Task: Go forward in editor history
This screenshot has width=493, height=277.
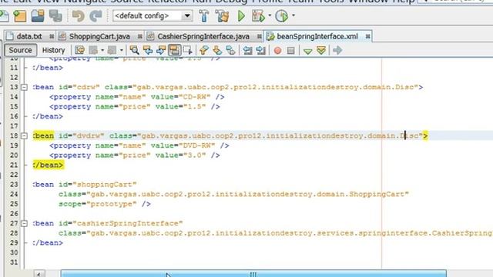Action: pyautogui.click(x=112, y=50)
